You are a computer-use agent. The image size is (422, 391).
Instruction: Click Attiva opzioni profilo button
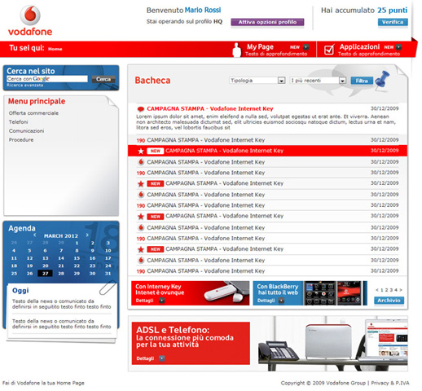267,22
